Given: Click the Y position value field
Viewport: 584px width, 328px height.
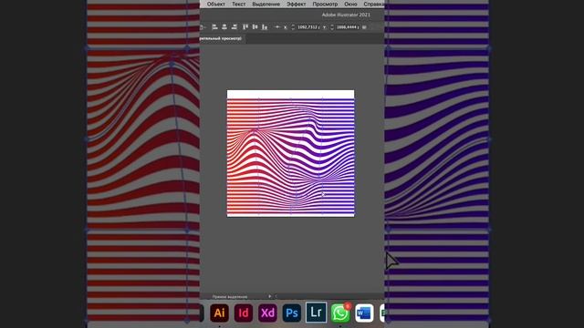Looking at the screenshot, I should [347, 27].
